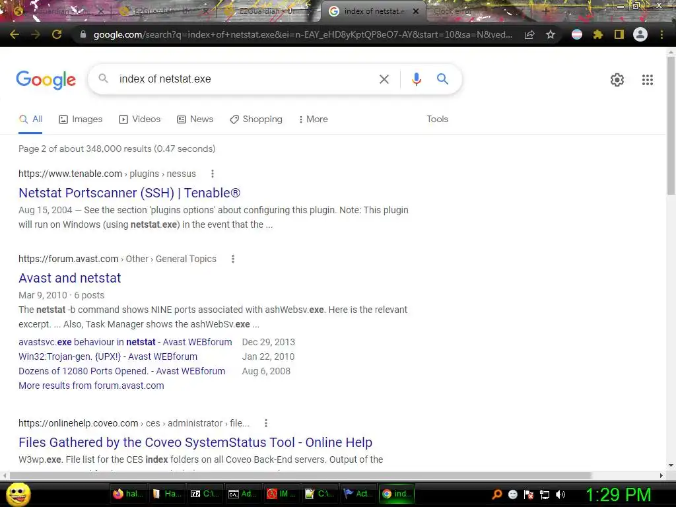Open options for the onlinehelp.coveo.com result
The height and width of the screenshot is (507, 676).
(266, 423)
